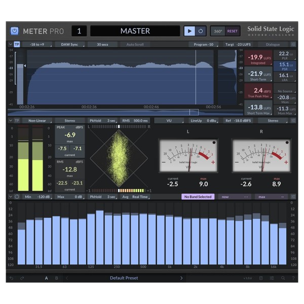Click the correlation meter bar (-1 to +1)
304x304 pixels.
coord(119,191)
